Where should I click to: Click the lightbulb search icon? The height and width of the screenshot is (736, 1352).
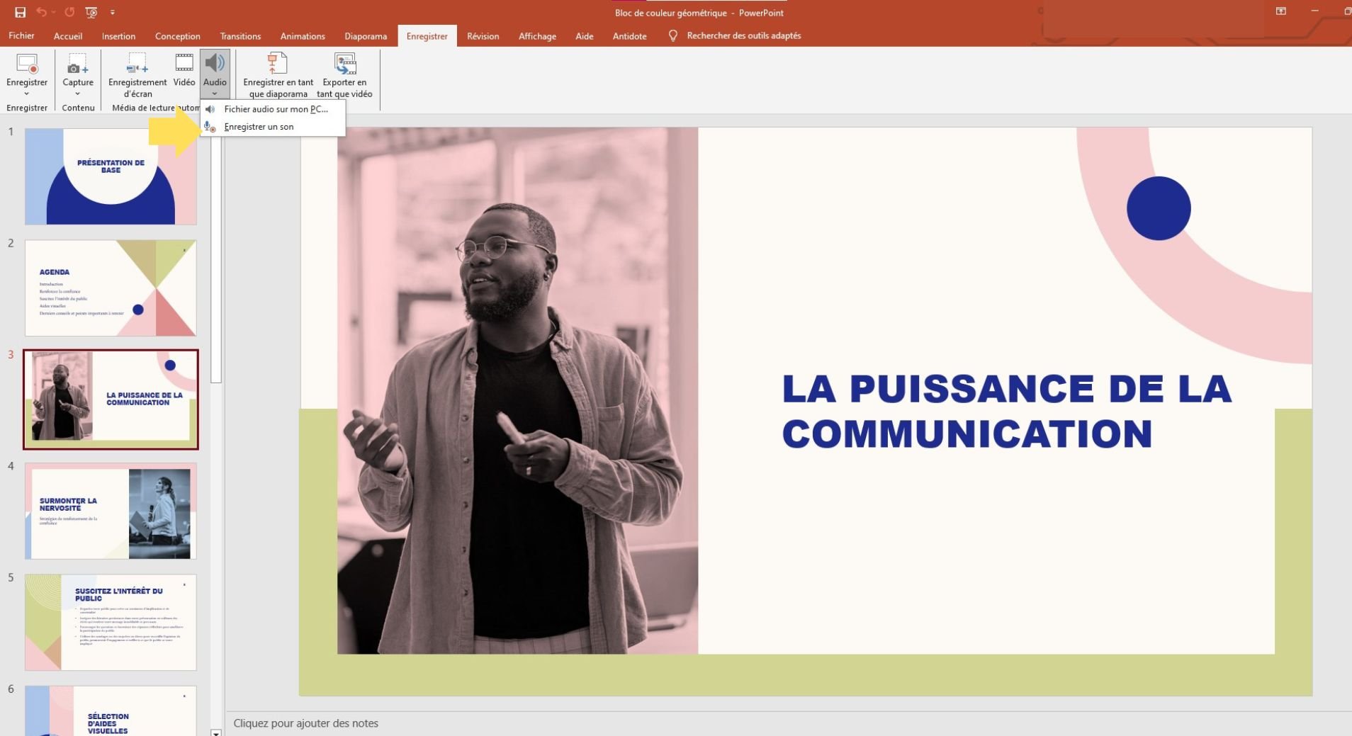pyautogui.click(x=673, y=35)
